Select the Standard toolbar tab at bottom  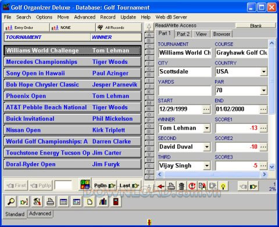click(x=15, y=214)
